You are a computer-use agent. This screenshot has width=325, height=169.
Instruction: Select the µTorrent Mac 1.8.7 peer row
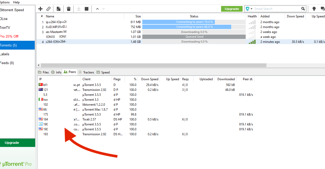pyautogui.click(x=146, y=110)
